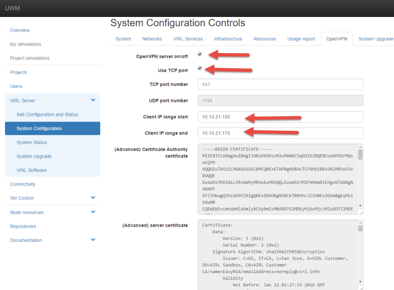The image size is (394, 290).
Task: Open the Infrastructure tab
Action: click(228, 39)
